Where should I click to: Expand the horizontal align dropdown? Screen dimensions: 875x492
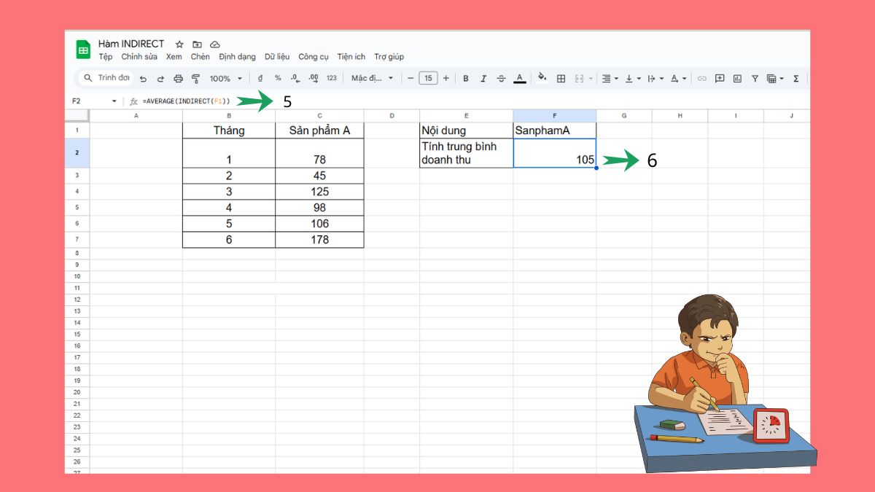click(616, 78)
